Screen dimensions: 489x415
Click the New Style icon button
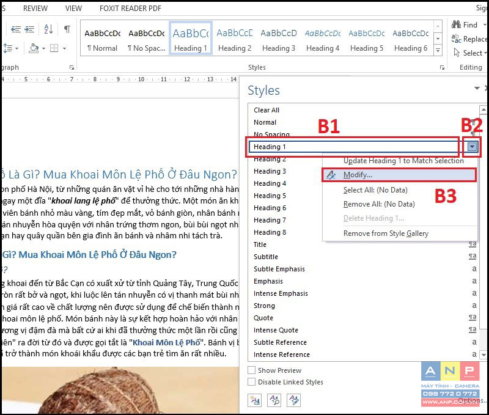click(254, 400)
